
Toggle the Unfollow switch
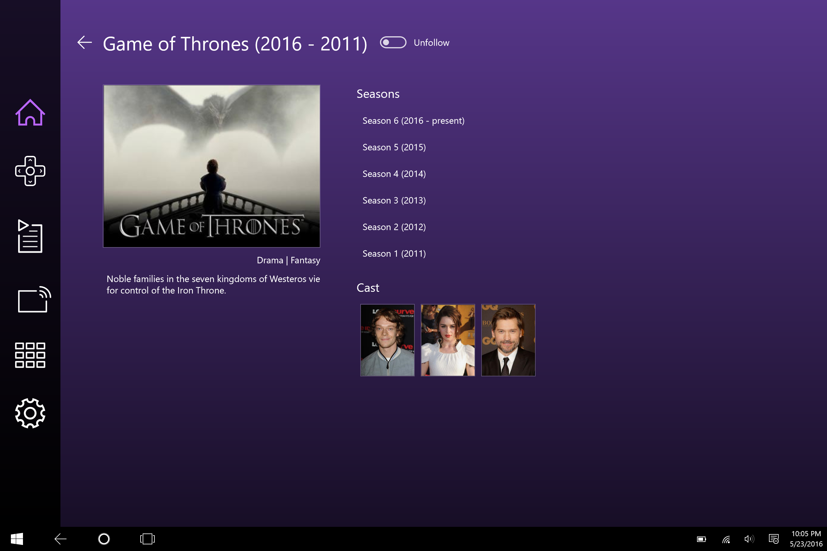click(x=393, y=43)
